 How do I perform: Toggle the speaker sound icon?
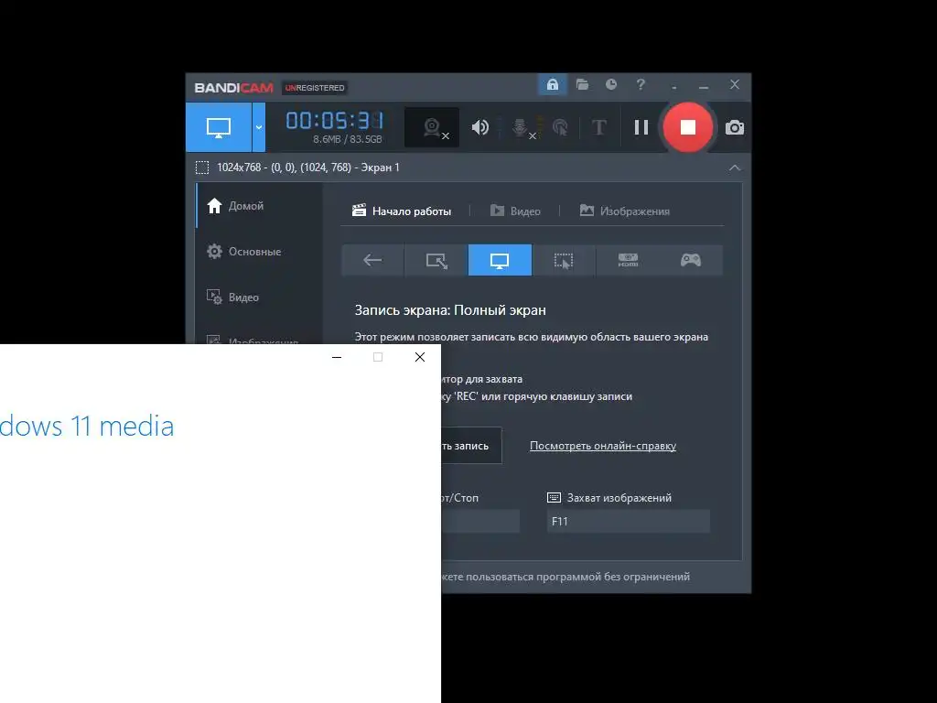pos(479,127)
